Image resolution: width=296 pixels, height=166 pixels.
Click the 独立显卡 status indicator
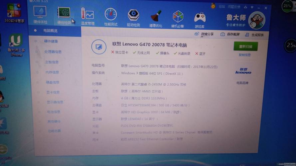tap(120, 52)
